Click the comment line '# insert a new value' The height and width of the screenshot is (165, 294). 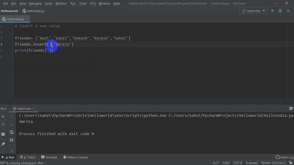[38, 26]
